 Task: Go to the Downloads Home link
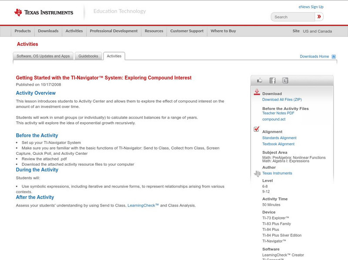314,57
